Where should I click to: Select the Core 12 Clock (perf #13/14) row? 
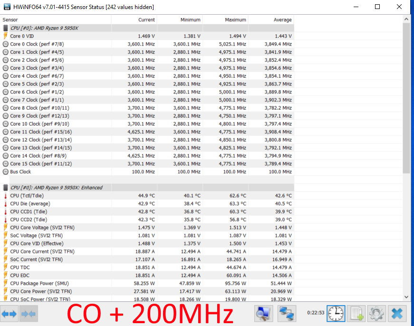pos(147,140)
